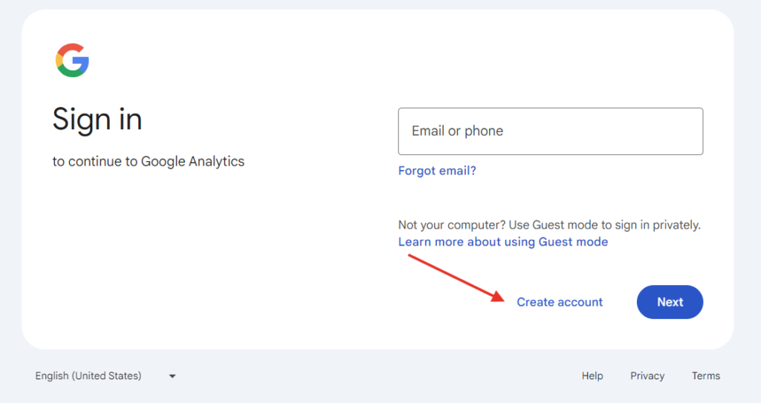Select the Create account option
Viewport: 761px width, 403px height.
click(x=560, y=302)
